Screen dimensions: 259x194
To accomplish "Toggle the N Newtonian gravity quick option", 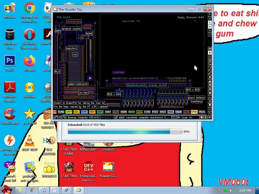I will [210, 27].
